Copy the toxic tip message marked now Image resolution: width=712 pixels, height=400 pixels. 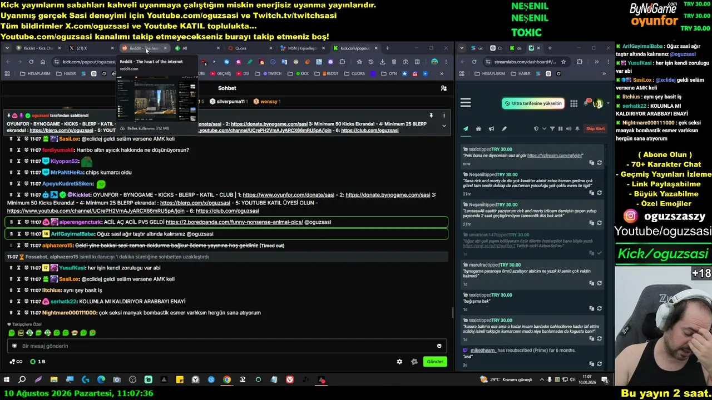(x=592, y=163)
